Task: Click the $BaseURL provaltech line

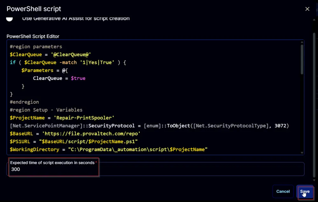Action: click(x=75, y=134)
